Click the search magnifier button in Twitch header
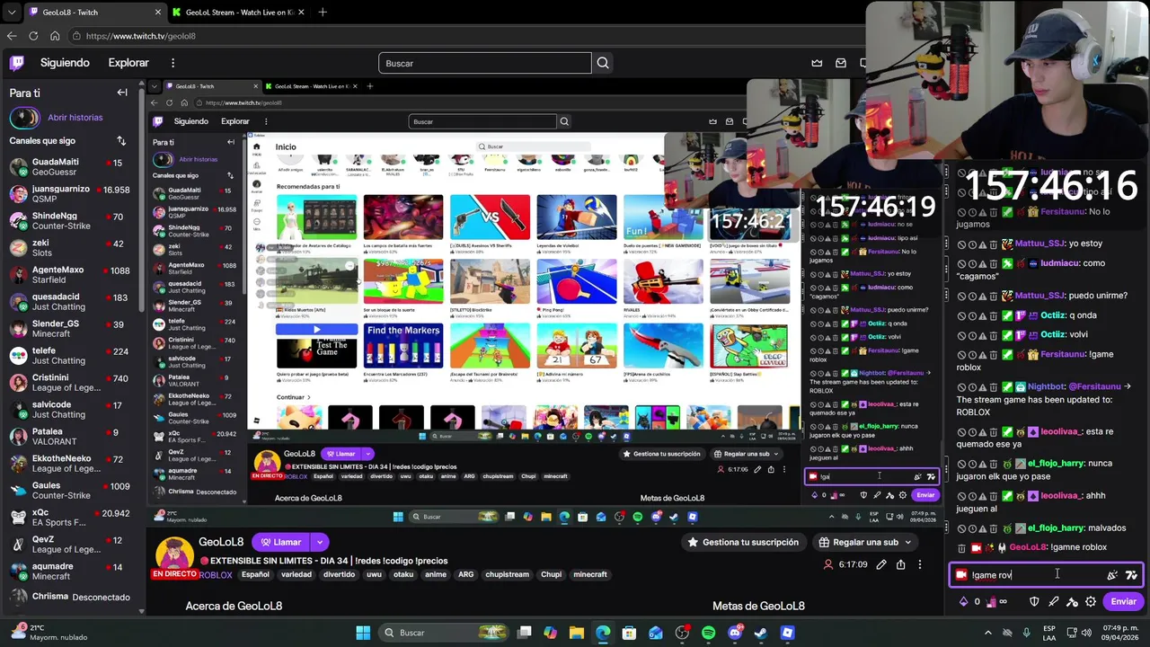 603,63
